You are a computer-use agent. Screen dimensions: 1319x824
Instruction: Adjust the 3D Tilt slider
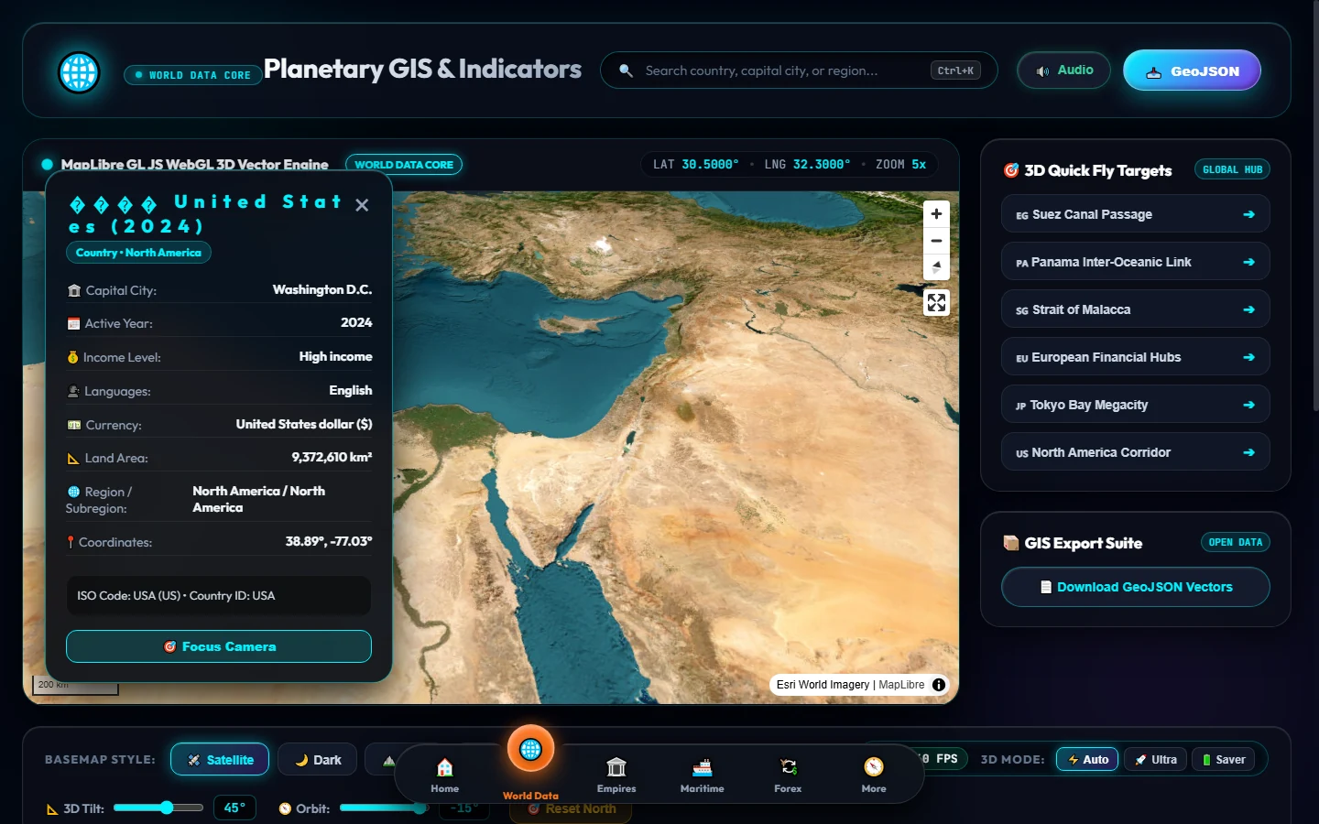point(158,808)
